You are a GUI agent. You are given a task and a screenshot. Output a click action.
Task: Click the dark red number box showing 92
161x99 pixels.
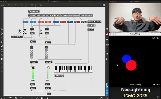click(77, 22)
